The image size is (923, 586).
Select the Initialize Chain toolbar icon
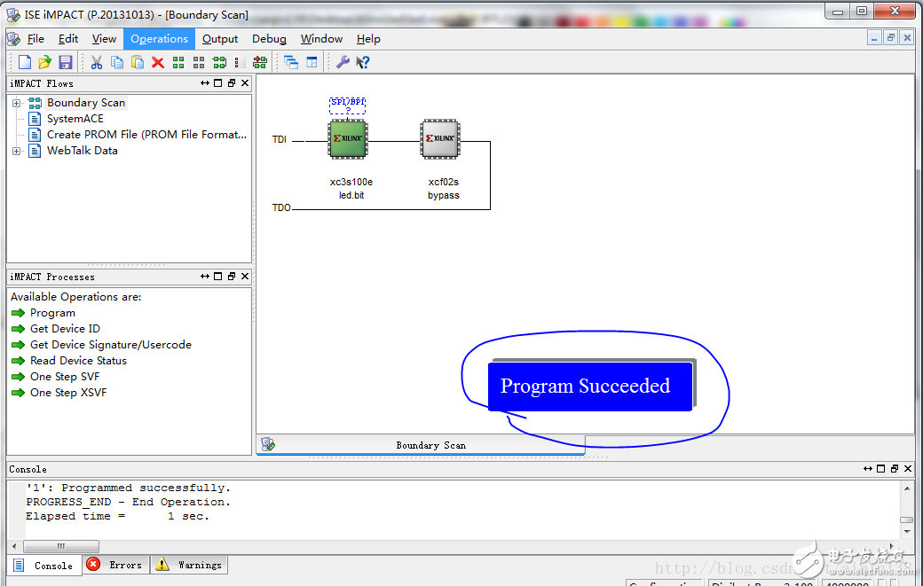[261, 62]
